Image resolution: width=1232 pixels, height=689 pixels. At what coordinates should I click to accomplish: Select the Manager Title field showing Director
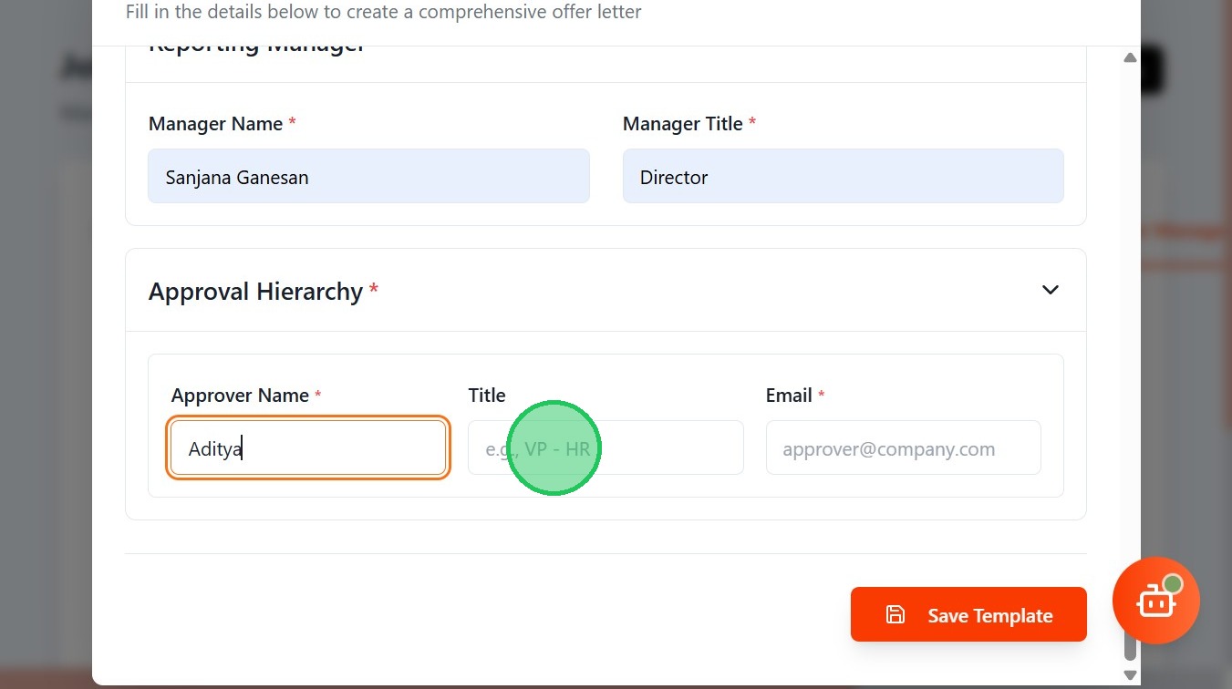843,177
